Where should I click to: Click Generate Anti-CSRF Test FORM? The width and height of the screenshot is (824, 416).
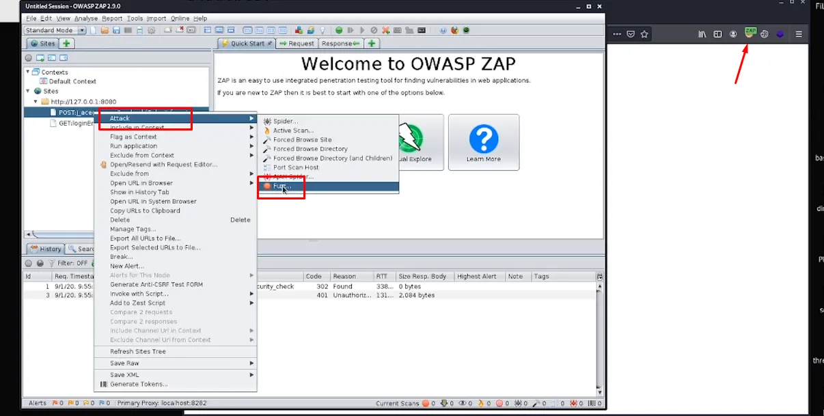pos(156,284)
